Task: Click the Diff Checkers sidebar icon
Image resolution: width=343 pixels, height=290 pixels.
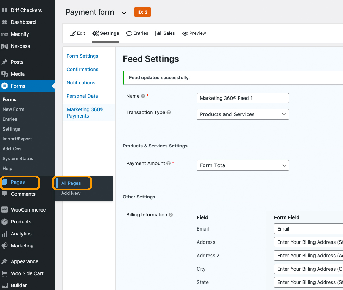Action: coord(5,10)
